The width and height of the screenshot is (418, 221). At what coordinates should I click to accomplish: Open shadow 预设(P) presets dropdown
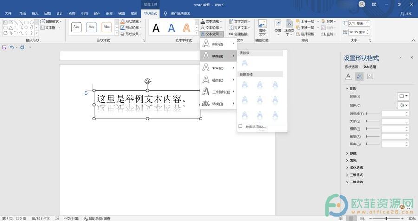pyautogui.click(x=403, y=96)
